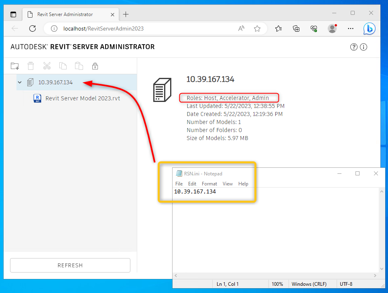Open the browser profile avatar
Screen dimensions: 388x293
point(332,28)
